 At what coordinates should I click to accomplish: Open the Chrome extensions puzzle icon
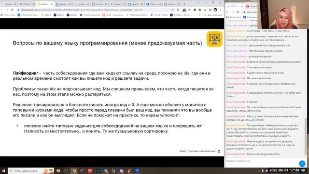(x=199, y=10)
